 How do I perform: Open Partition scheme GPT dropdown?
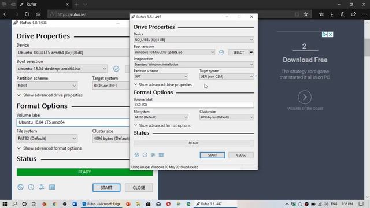[x=161, y=77]
